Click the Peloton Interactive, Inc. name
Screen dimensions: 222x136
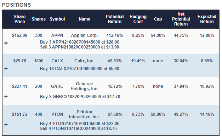point(84,114)
